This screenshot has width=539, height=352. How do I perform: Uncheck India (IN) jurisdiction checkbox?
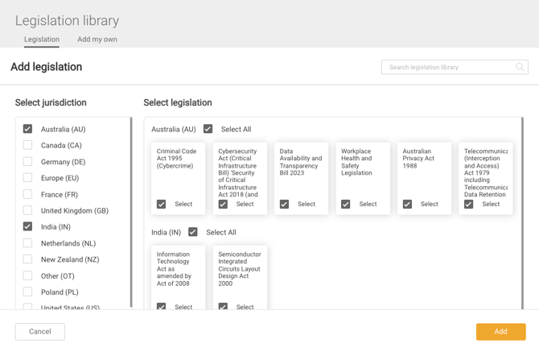28,226
